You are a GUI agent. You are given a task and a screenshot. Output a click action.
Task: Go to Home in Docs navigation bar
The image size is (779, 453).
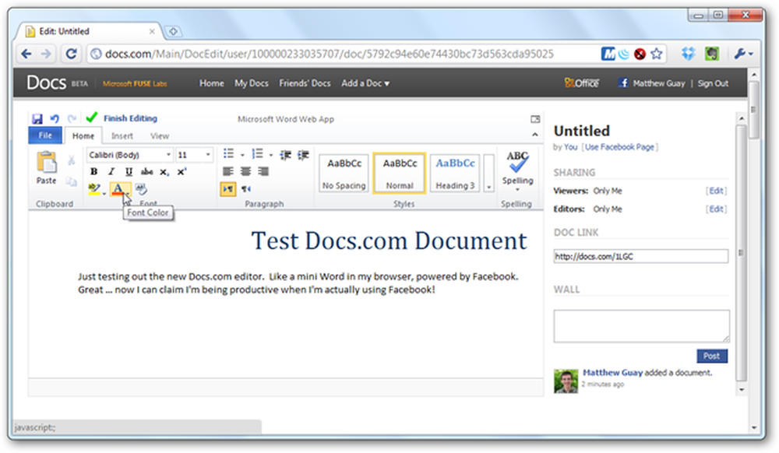coord(212,83)
